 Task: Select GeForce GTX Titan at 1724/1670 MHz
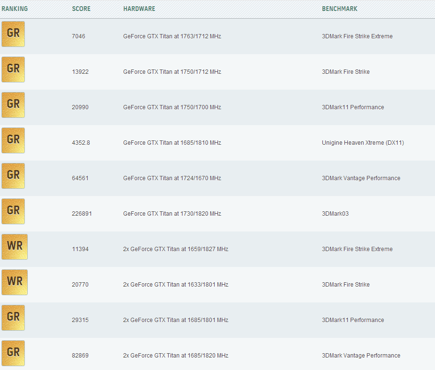click(172, 178)
